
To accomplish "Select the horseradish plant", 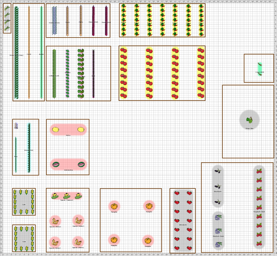I will point(260,69).
